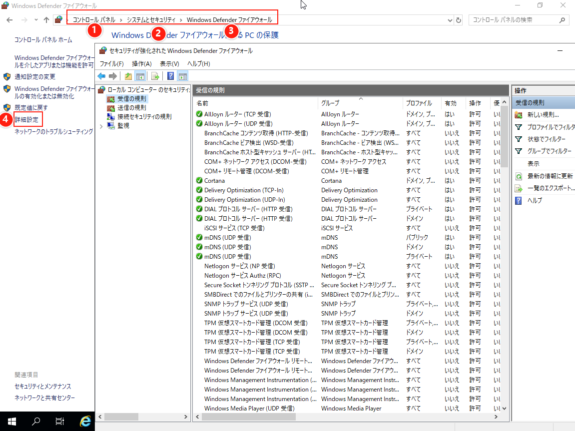This screenshot has width=575, height=431.
Task: Open the ファイル(F) menu
Action: pyautogui.click(x=111, y=64)
